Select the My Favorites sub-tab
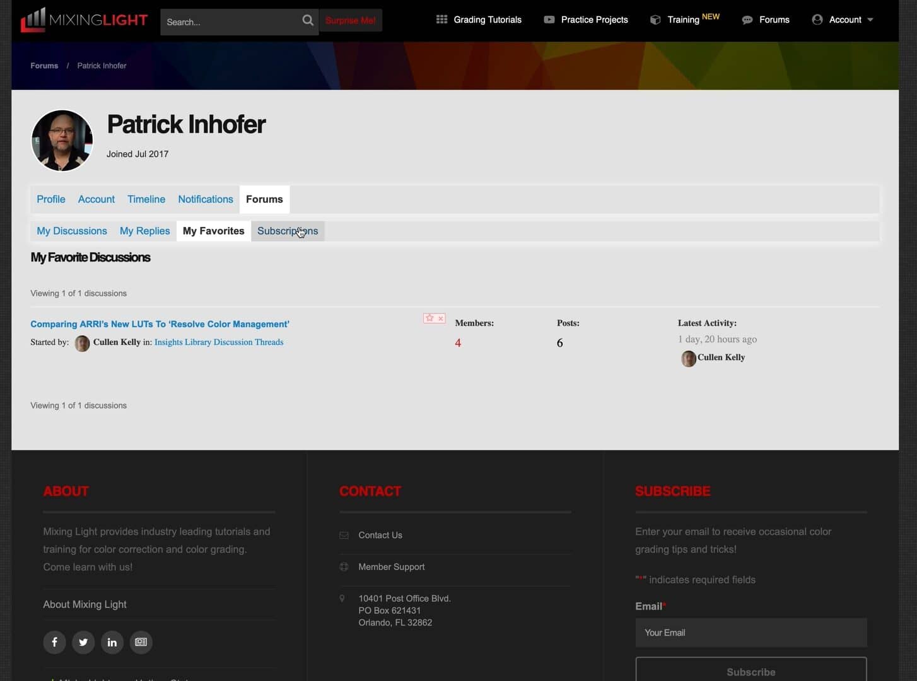Viewport: 917px width, 681px height. tap(213, 231)
